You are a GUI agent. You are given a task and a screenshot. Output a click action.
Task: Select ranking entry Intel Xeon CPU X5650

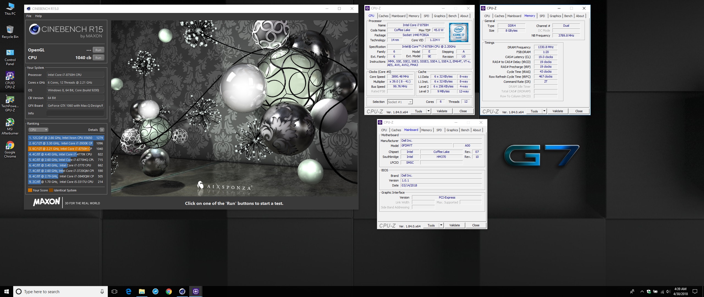(66, 138)
